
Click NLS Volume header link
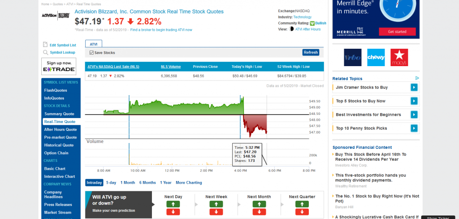pos(171,67)
